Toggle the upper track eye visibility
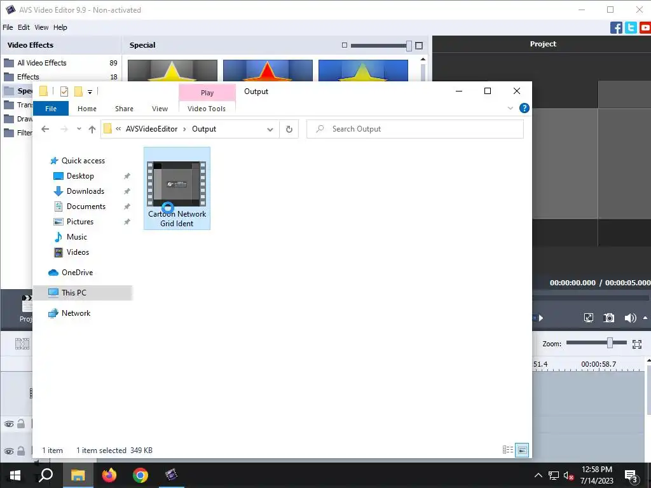Screen dimensions: 651x488 (x=9, y=424)
